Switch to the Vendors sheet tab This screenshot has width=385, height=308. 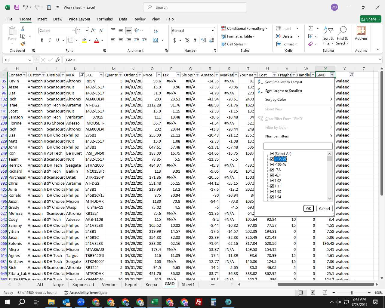(109, 285)
